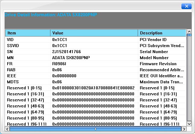
Task: Select the RAB row label
Action: click(11, 70)
